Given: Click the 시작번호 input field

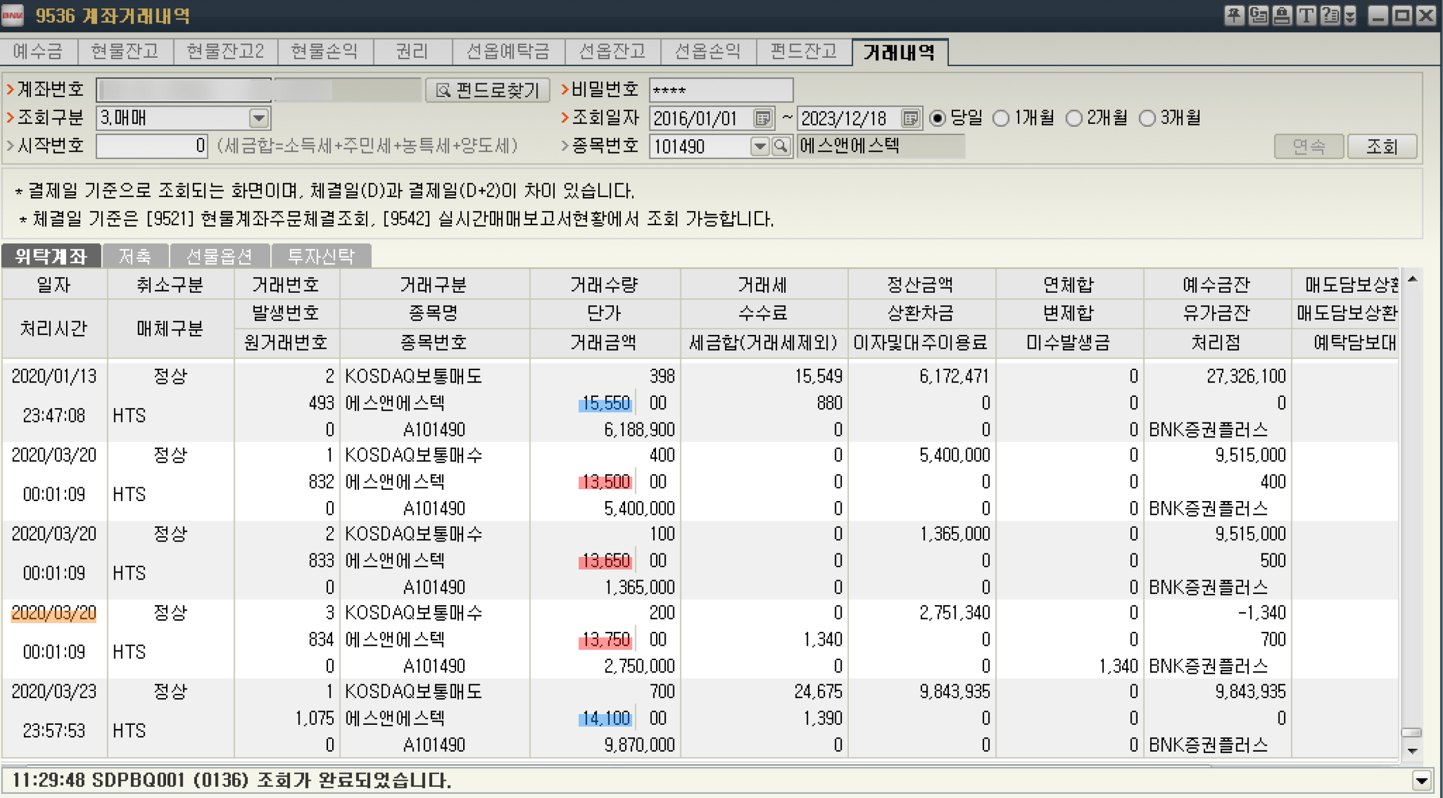Looking at the screenshot, I should click(x=152, y=146).
